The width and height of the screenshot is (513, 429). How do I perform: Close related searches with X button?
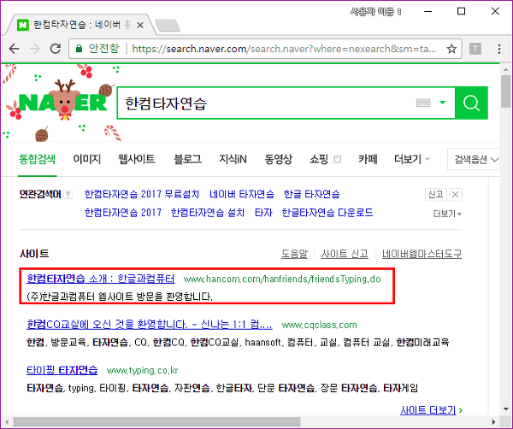tap(455, 195)
